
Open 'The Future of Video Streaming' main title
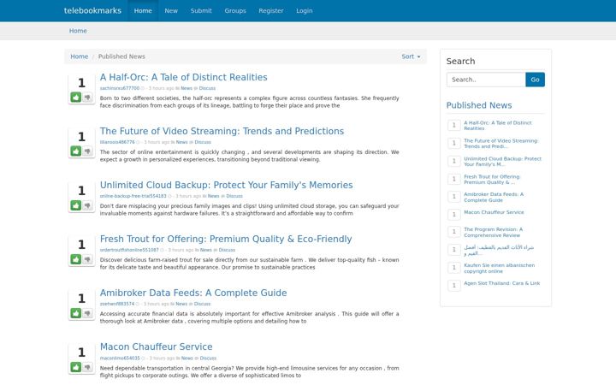(222, 131)
